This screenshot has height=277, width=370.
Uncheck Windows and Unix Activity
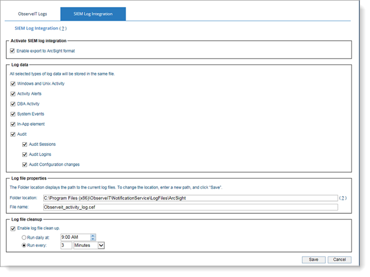click(13, 84)
